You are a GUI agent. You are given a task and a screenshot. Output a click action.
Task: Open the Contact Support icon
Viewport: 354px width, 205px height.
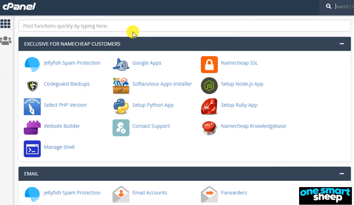tap(121, 128)
